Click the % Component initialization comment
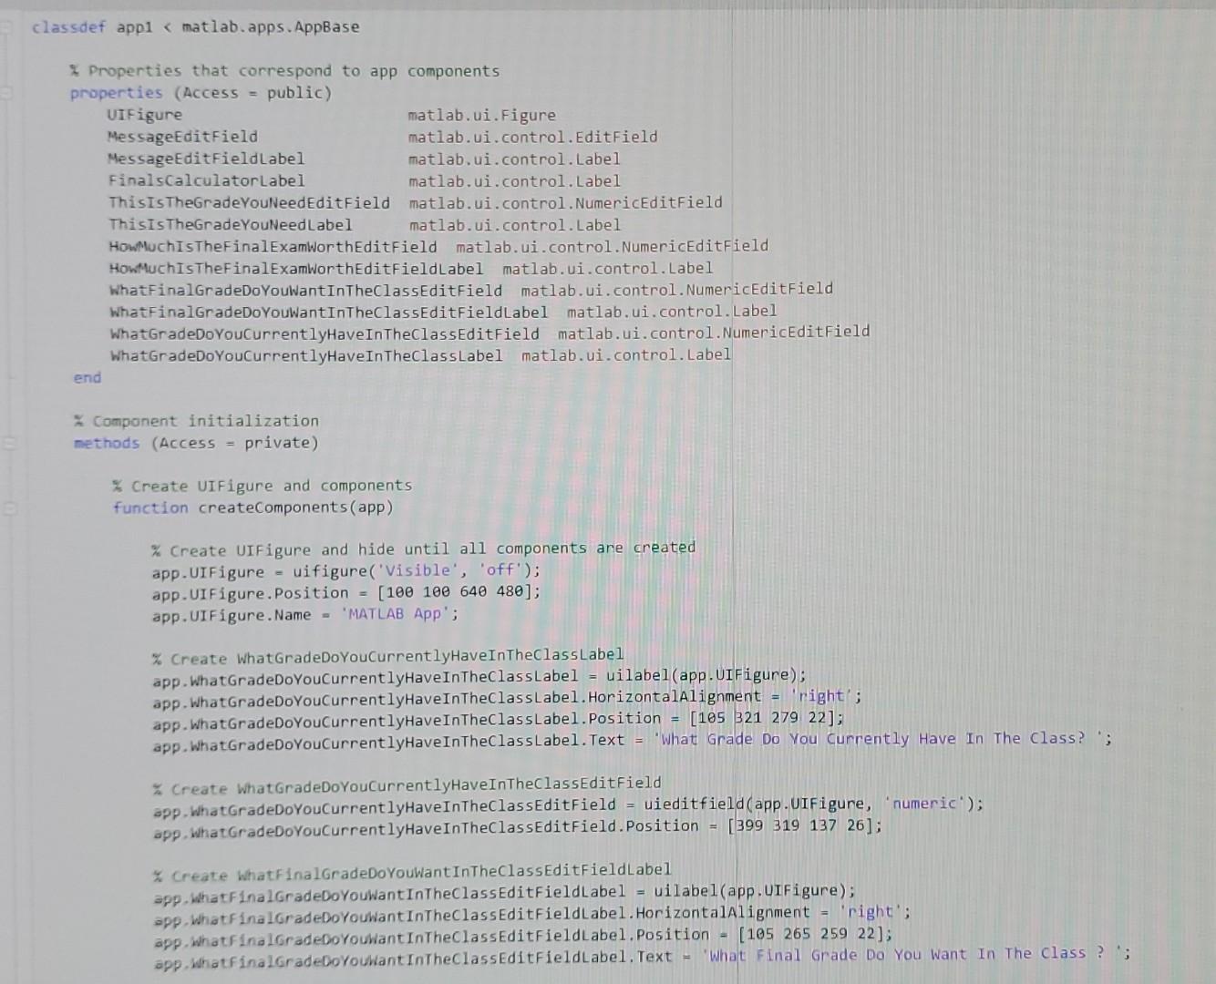 tap(196, 421)
